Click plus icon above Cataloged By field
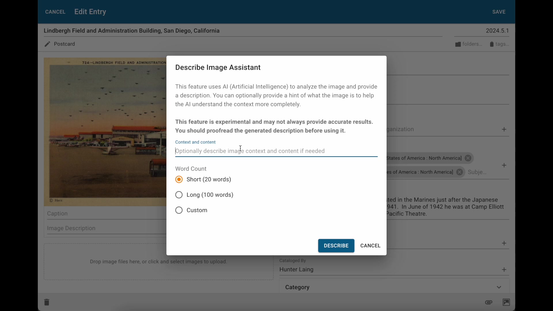 tap(504, 243)
